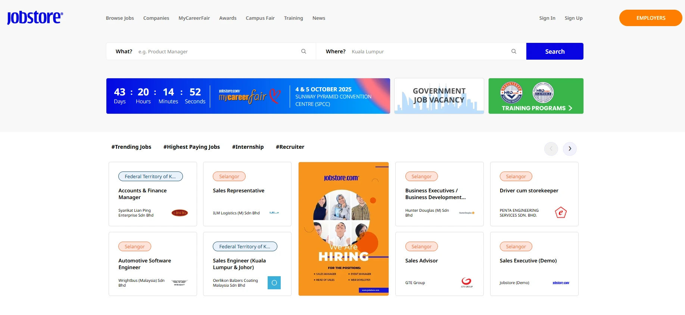Open Campus Fair page
Screen dimensions: 685x315
[x=260, y=18]
